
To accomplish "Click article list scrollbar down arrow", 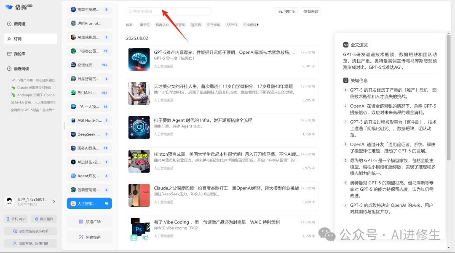I will point(449,248).
